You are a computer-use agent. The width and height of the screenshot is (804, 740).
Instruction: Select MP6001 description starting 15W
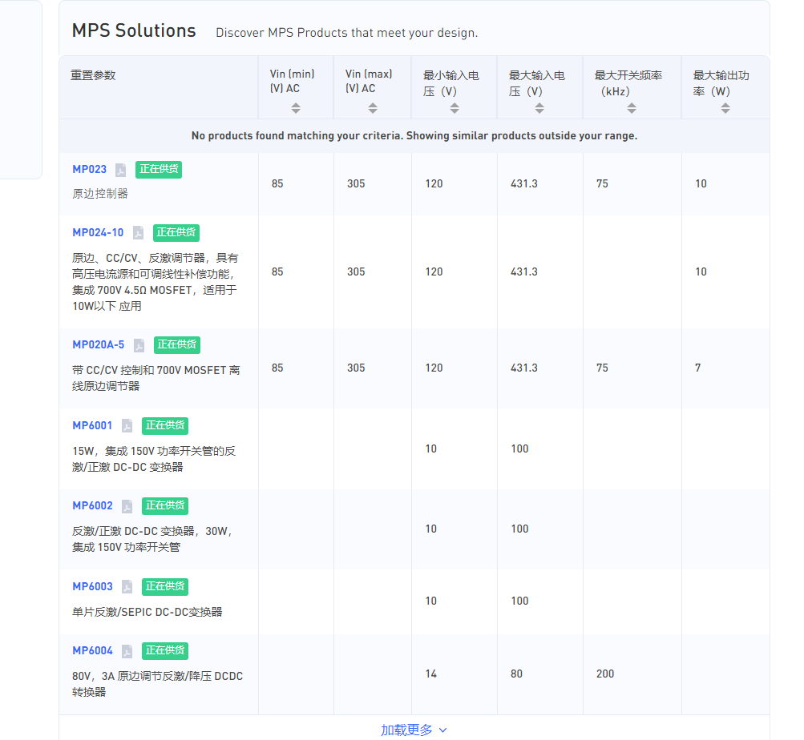[x=154, y=459]
